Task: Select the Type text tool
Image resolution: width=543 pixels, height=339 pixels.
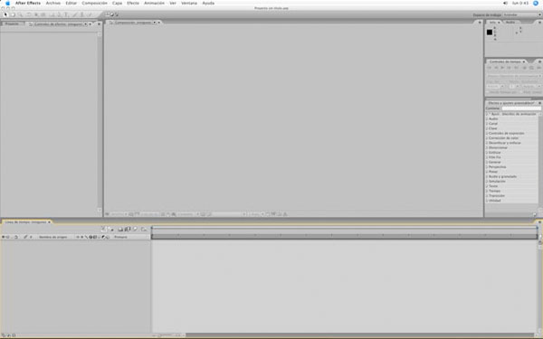Action: pos(66,14)
